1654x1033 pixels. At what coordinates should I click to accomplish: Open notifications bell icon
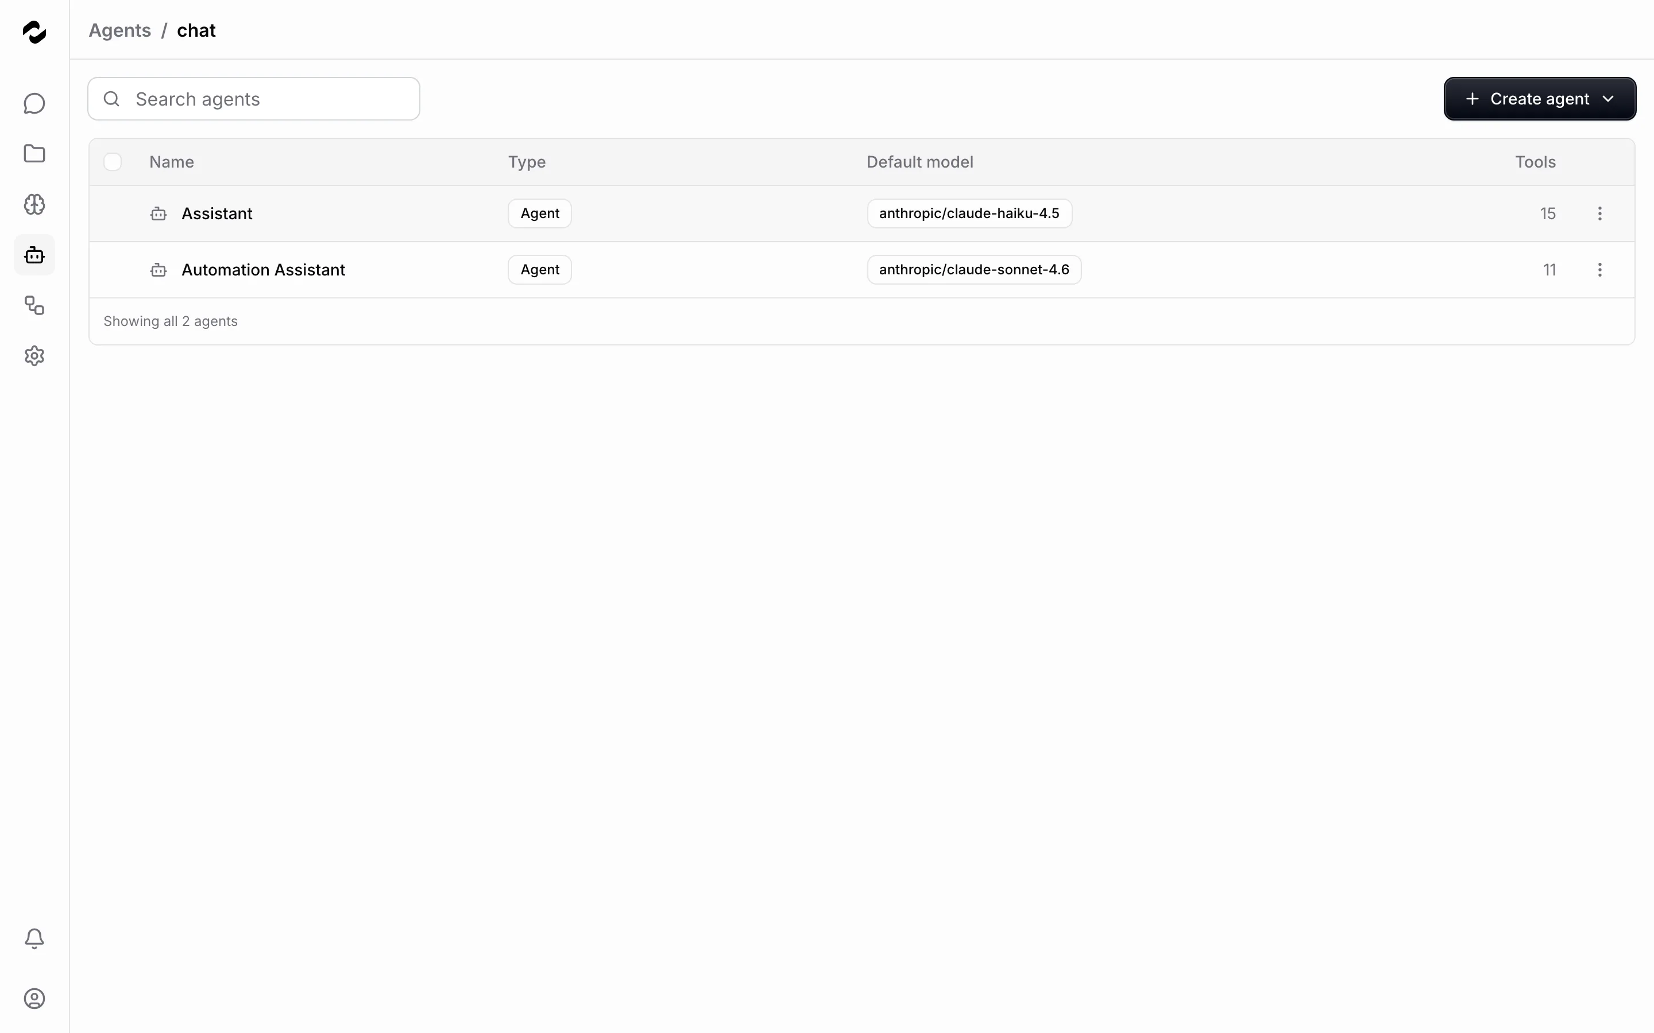click(x=34, y=939)
